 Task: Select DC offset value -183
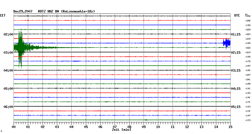[248, 107]
